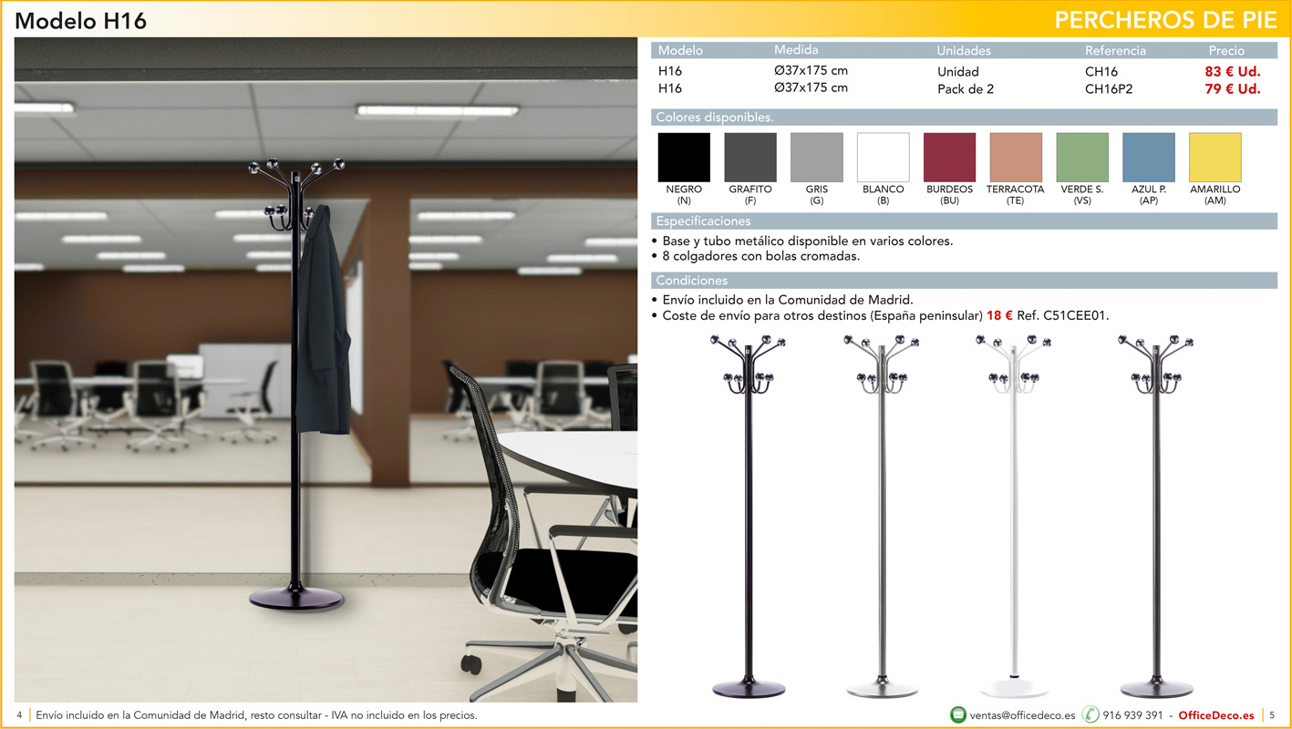Image resolution: width=1292 pixels, height=729 pixels.
Task: Click the 'Medida' column header
Action: [796, 50]
